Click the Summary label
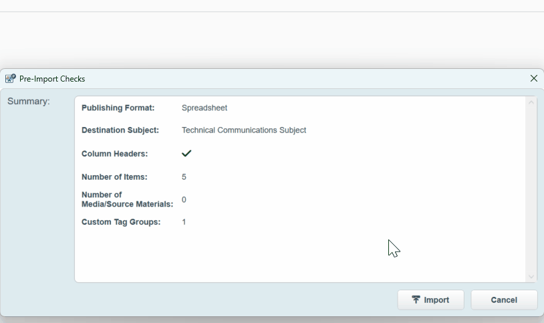This screenshot has width=544, height=323. 29,101
